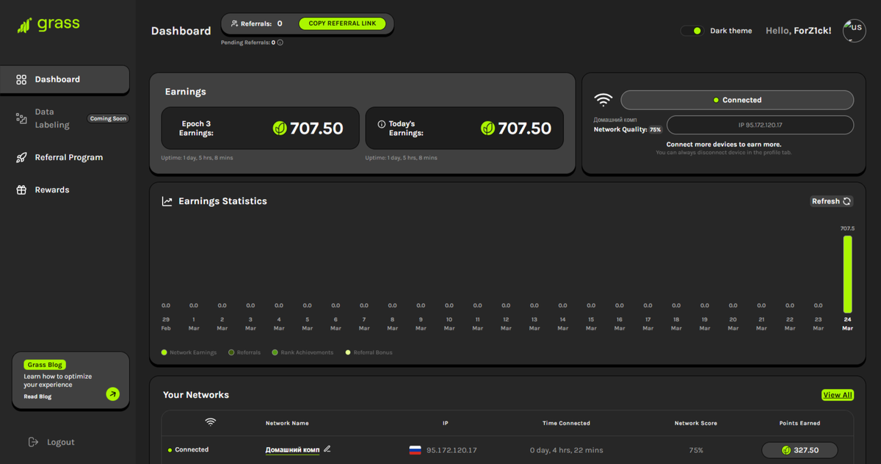Click Today's Earnings info icon

381,124
